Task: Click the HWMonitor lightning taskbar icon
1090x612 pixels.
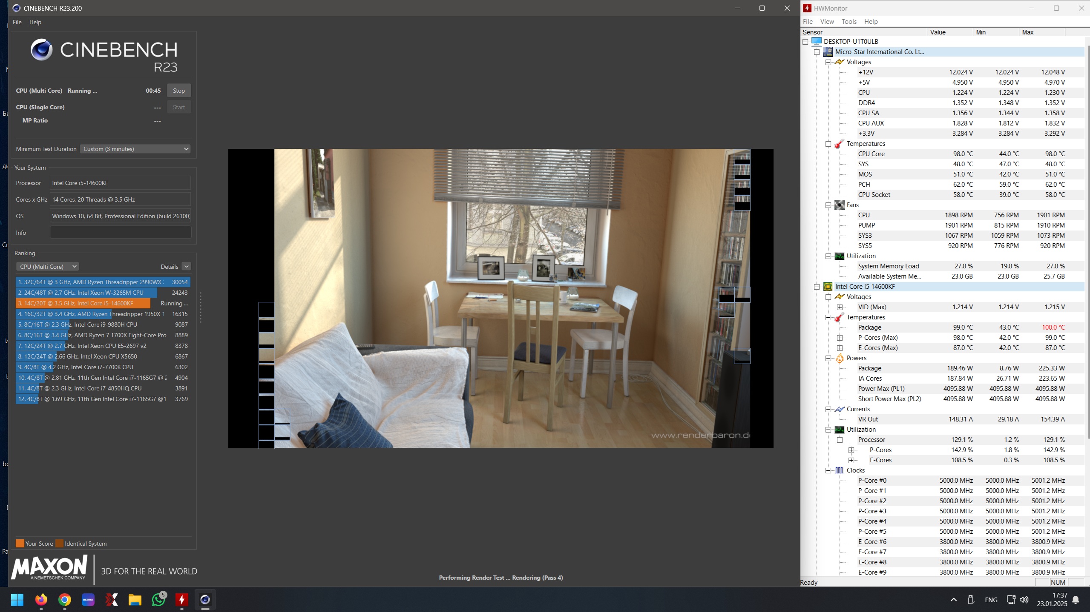Action: 182,600
